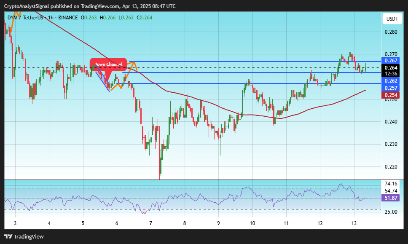Click the 0.220 price axis tick

[x=391, y=166]
